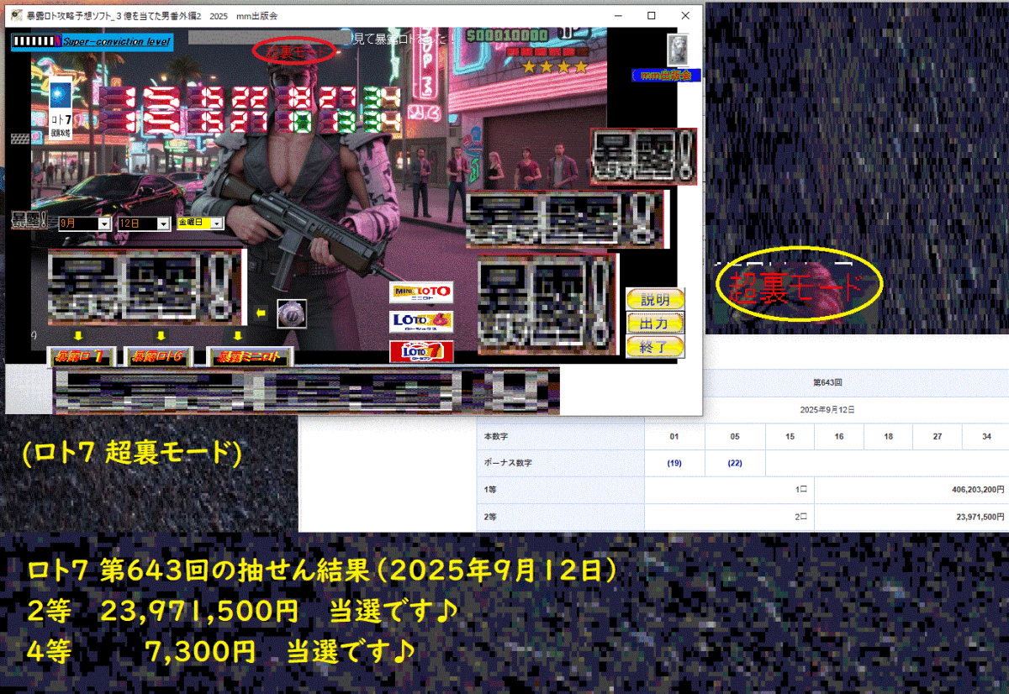1009x694 pixels.
Task: Click the 終了 exit button
Action: [x=655, y=346]
